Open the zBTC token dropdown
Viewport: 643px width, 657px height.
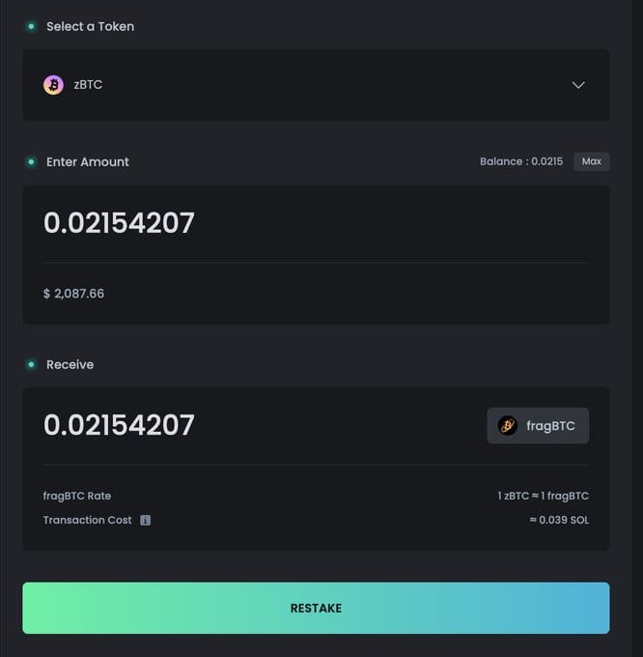(316, 85)
